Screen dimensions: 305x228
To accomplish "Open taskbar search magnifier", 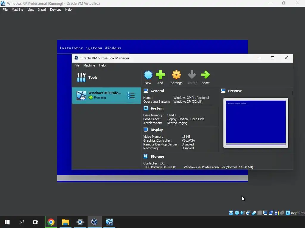I will click(21, 222).
